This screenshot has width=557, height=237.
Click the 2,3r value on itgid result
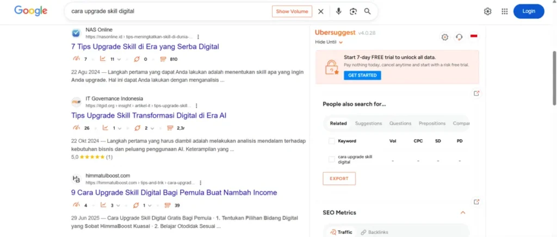pyautogui.click(x=181, y=128)
